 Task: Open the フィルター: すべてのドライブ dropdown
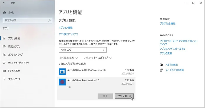[97, 58]
